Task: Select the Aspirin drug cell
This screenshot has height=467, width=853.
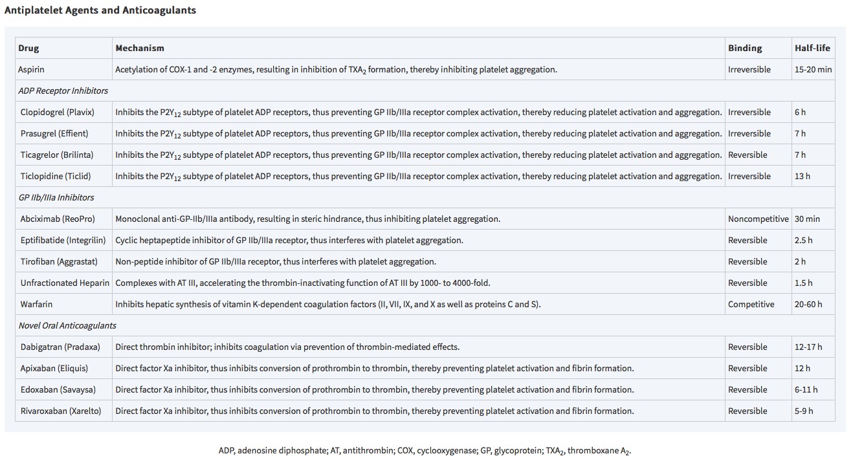Action: click(32, 69)
